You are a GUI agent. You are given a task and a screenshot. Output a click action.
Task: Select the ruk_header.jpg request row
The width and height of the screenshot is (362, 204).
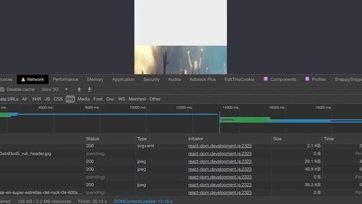[x=181, y=154]
